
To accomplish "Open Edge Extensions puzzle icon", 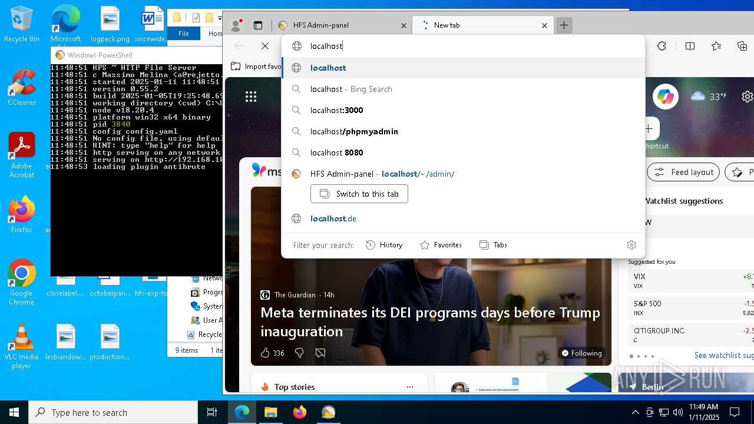I will coord(662,46).
